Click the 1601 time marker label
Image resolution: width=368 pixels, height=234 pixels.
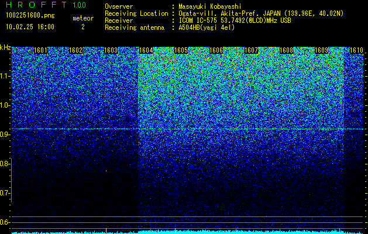pos(40,50)
